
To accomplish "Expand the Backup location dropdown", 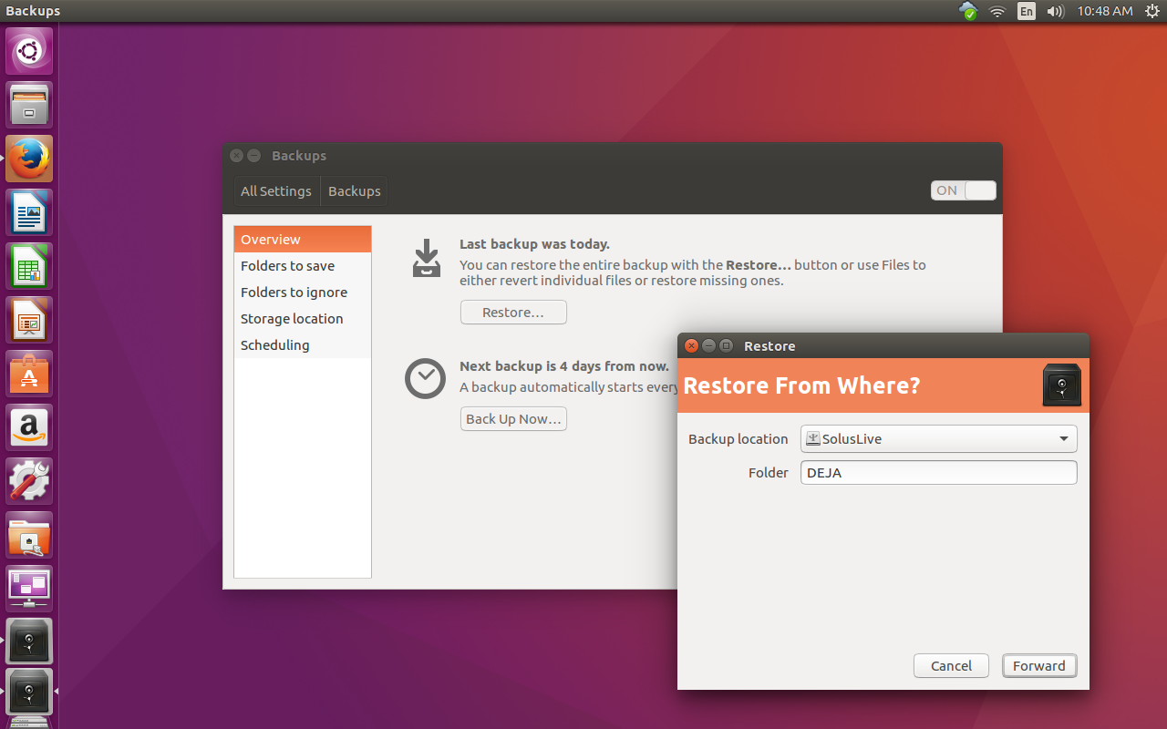I will (x=938, y=439).
